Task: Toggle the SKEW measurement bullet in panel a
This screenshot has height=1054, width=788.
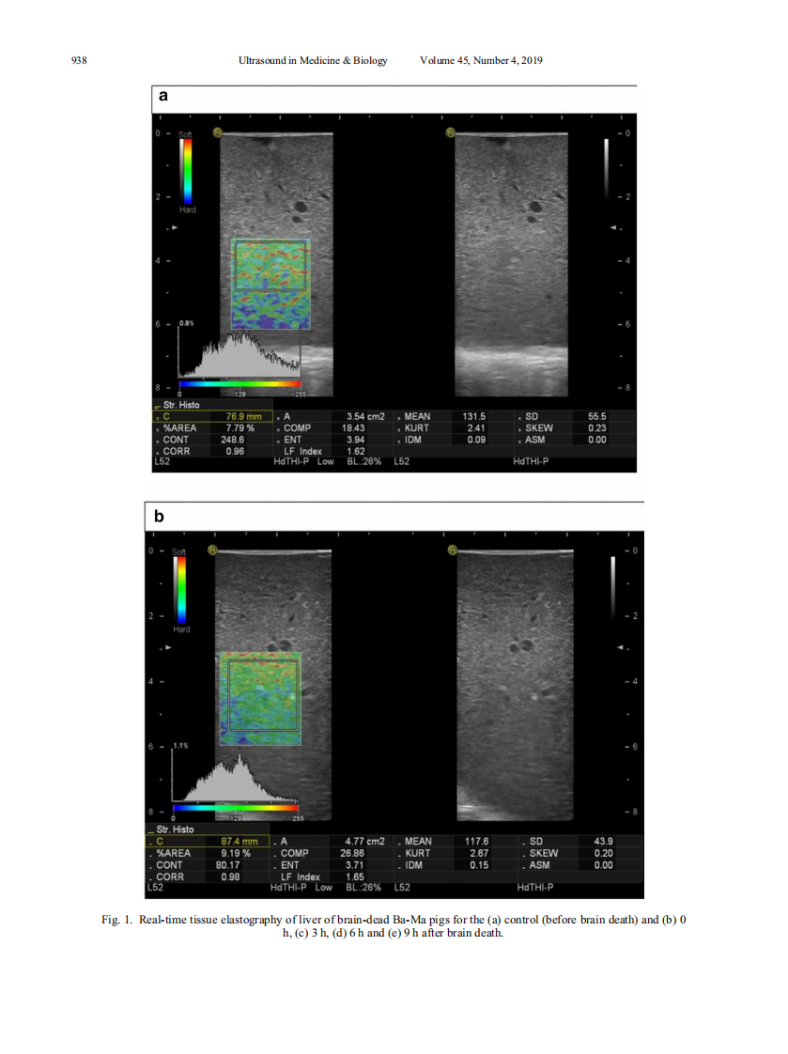Action: pyautogui.click(x=520, y=427)
